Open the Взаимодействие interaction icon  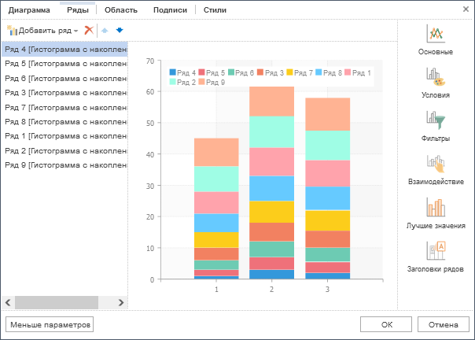click(436, 164)
